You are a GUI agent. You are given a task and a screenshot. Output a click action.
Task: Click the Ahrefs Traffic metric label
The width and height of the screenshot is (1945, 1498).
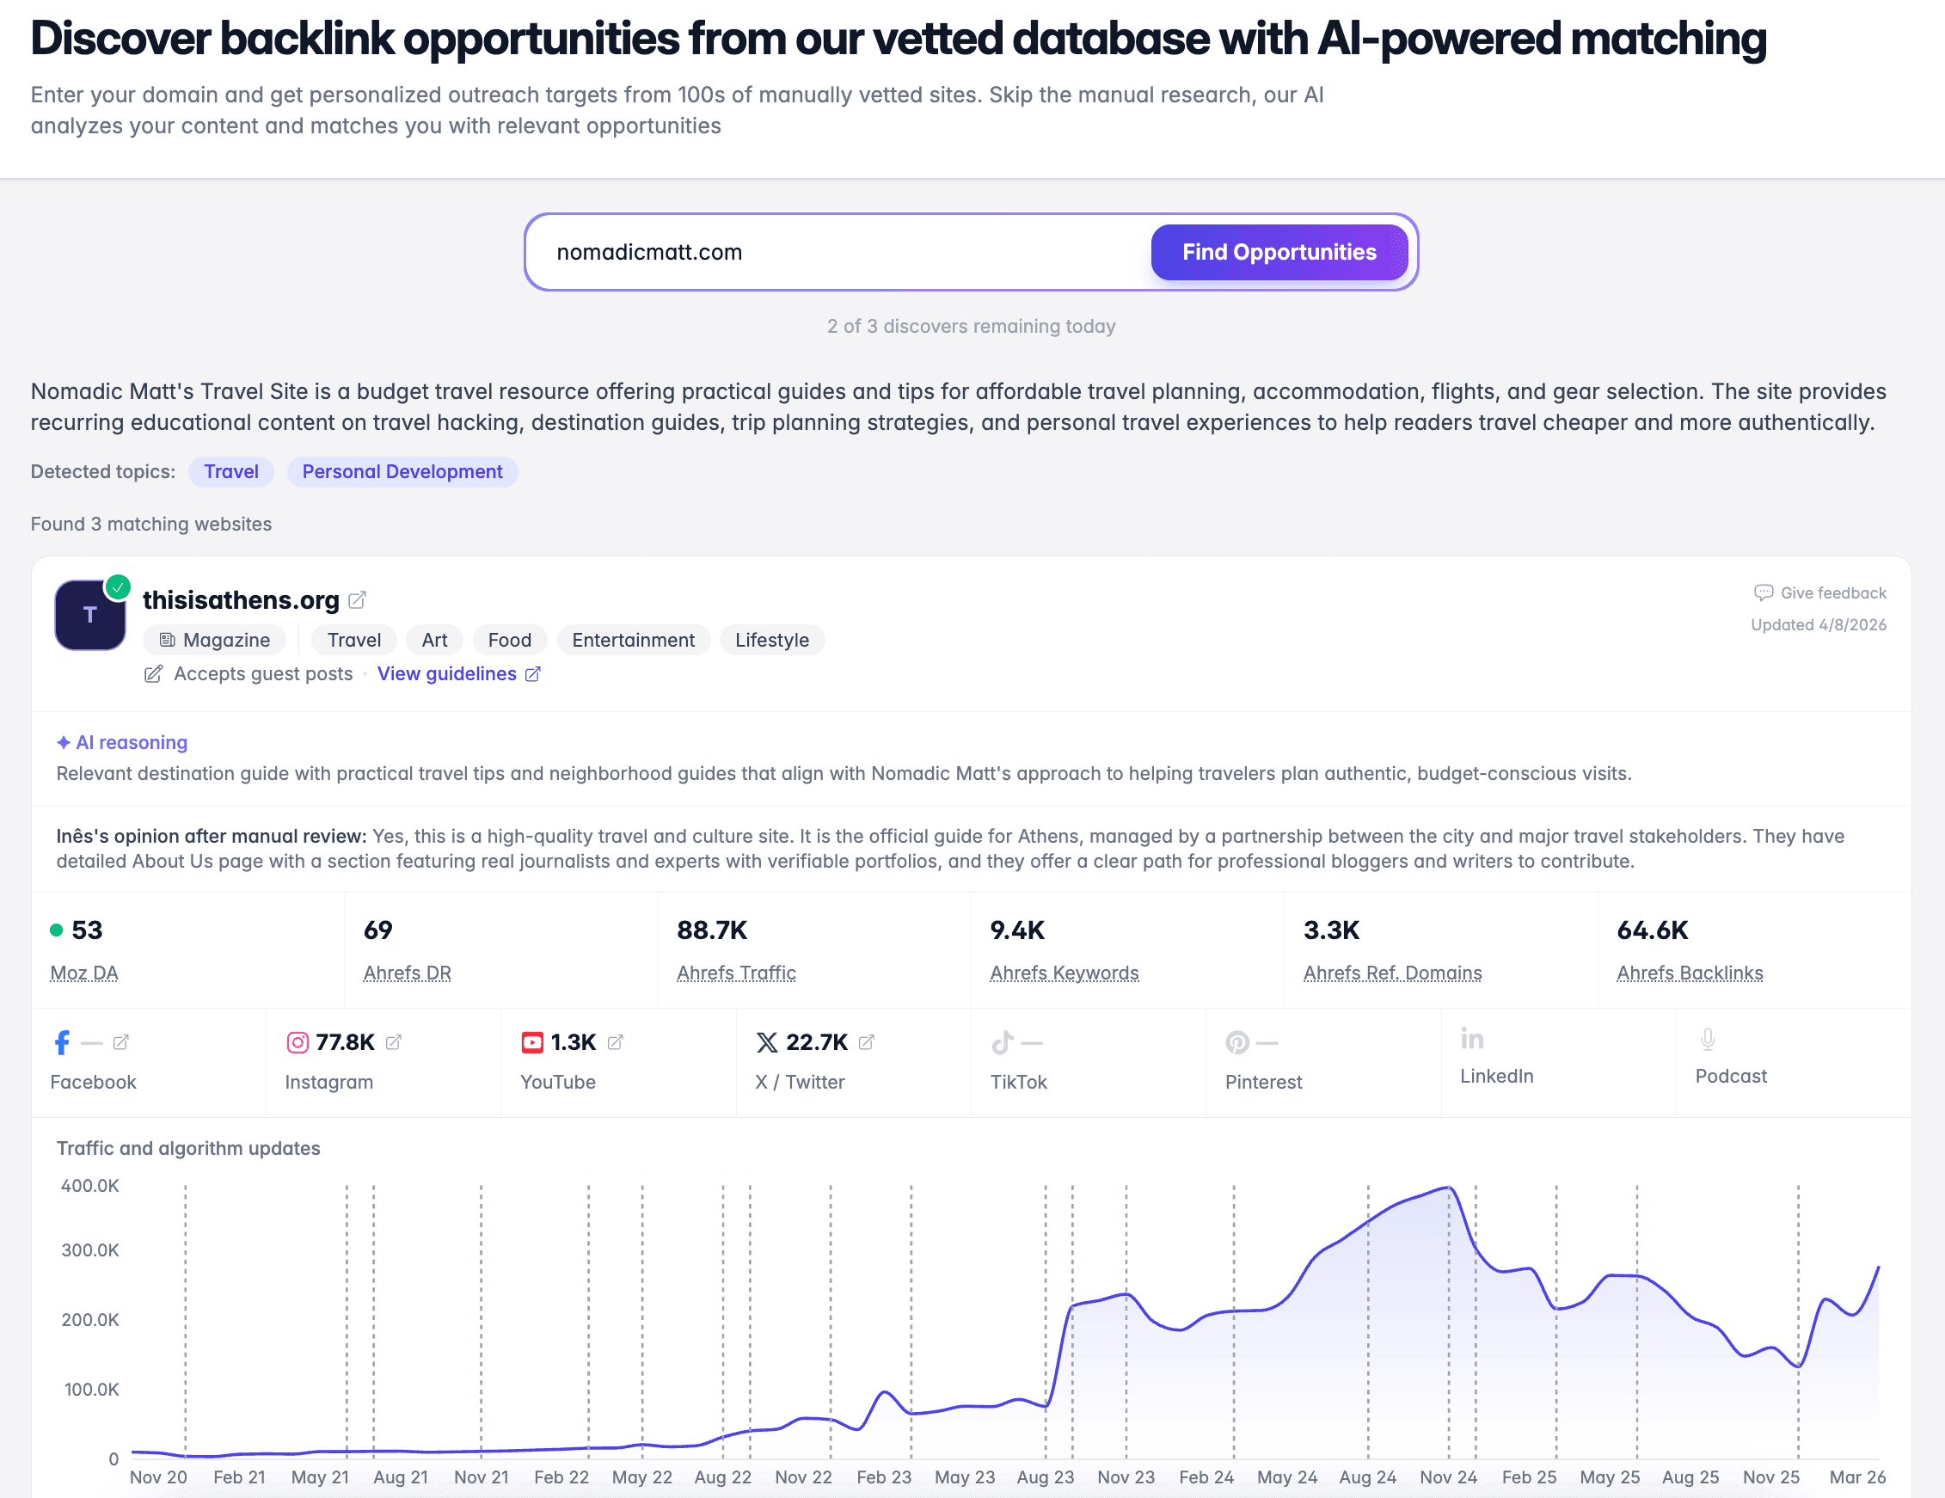[x=737, y=973]
